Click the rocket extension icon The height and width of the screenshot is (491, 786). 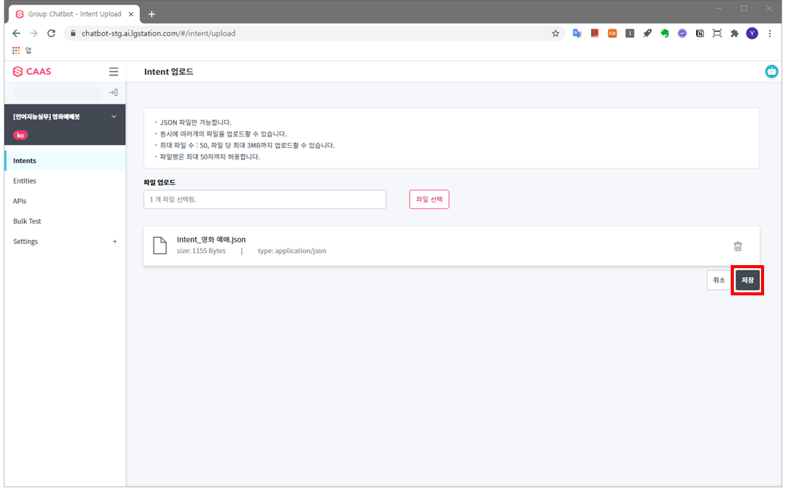tap(647, 33)
